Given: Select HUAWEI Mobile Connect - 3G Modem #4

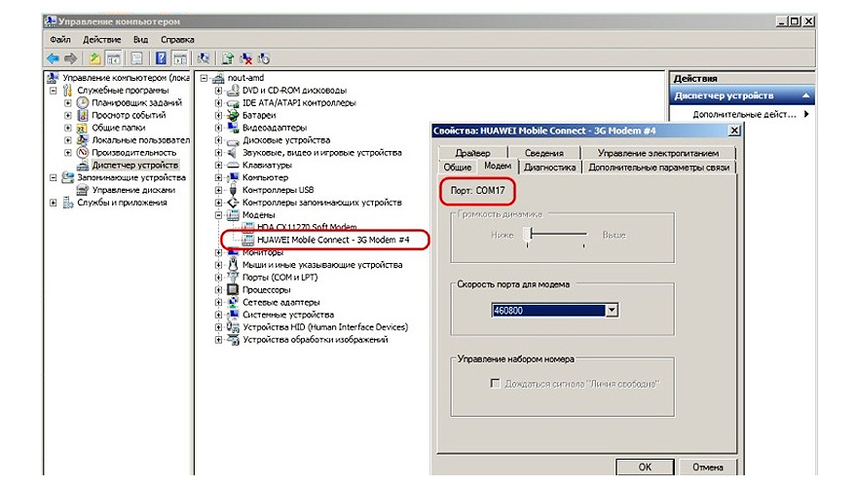Looking at the screenshot, I should [x=333, y=240].
